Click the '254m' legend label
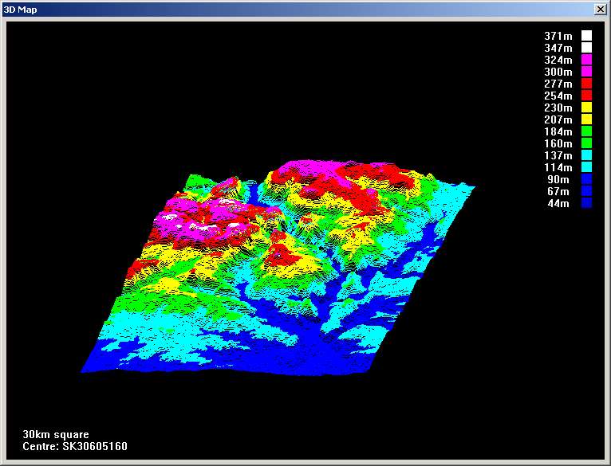 click(558, 96)
